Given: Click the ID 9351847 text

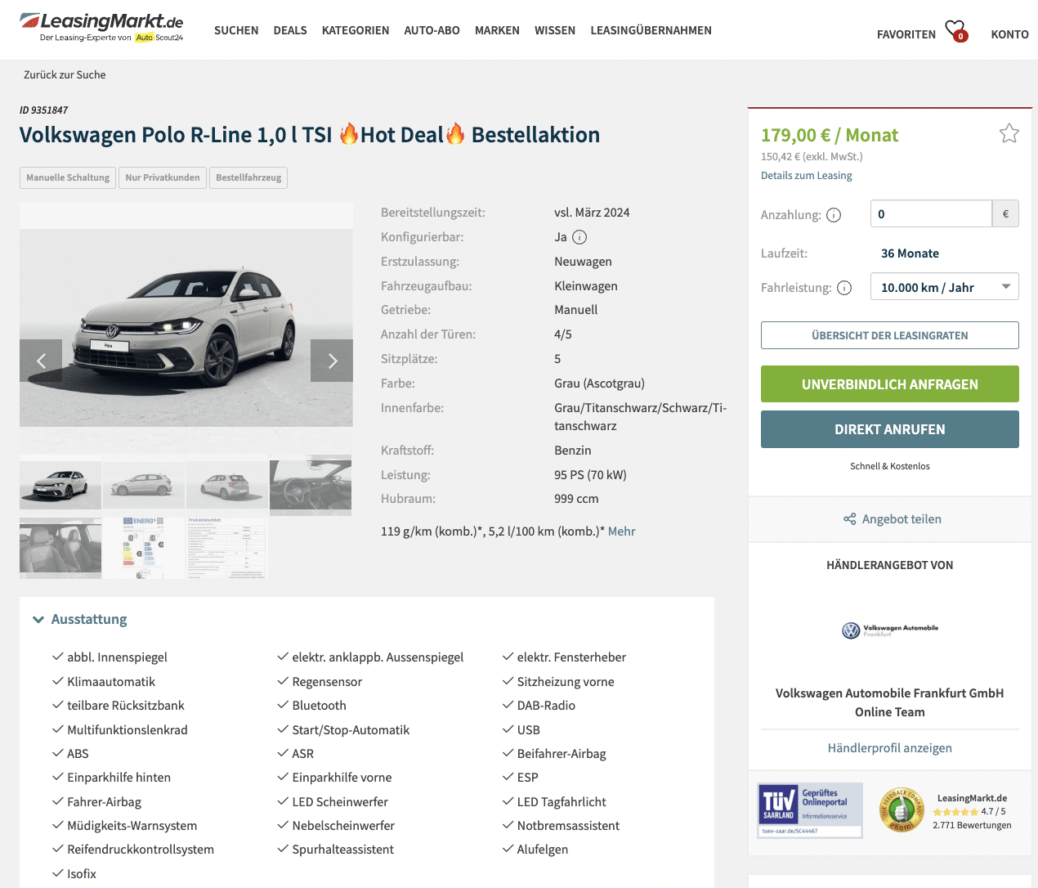Looking at the screenshot, I should pyautogui.click(x=44, y=110).
